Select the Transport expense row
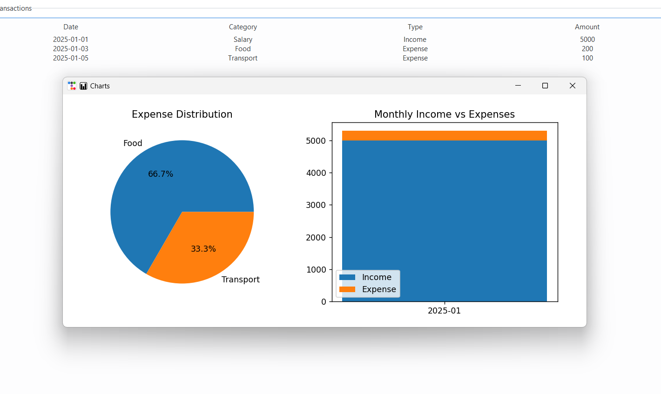661x394 pixels. pos(243,58)
